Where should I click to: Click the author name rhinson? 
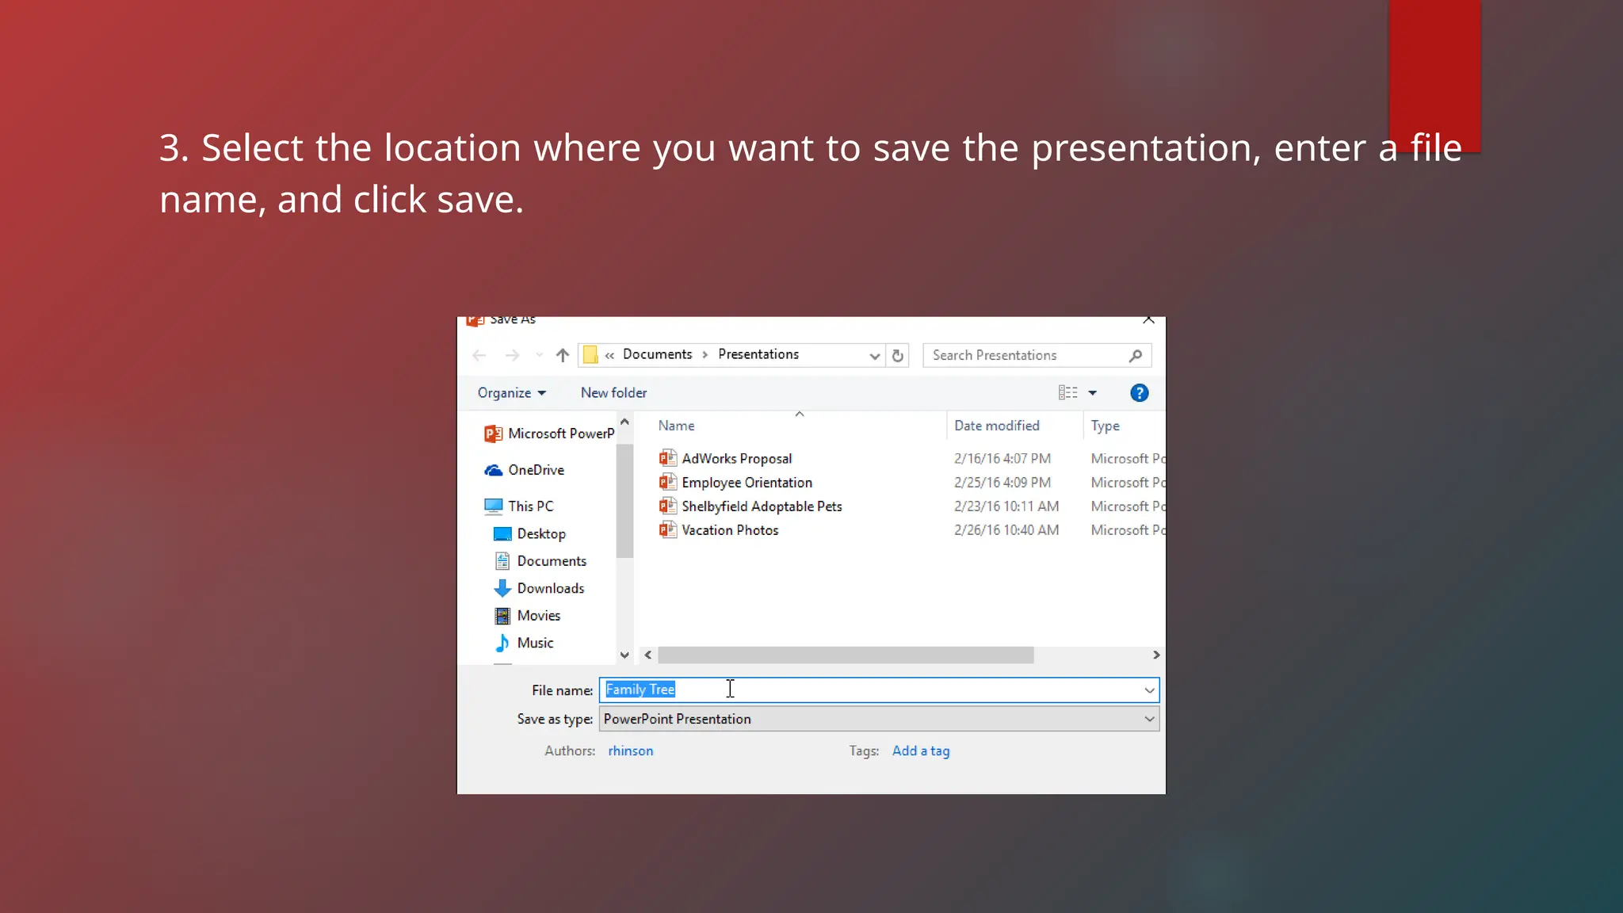click(x=631, y=751)
